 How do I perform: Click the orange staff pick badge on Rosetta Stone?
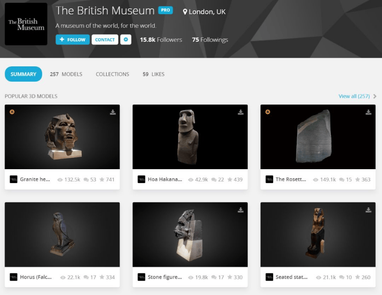tap(268, 112)
